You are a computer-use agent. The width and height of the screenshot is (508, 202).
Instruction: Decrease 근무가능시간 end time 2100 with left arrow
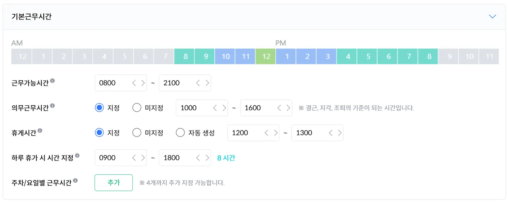click(198, 83)
